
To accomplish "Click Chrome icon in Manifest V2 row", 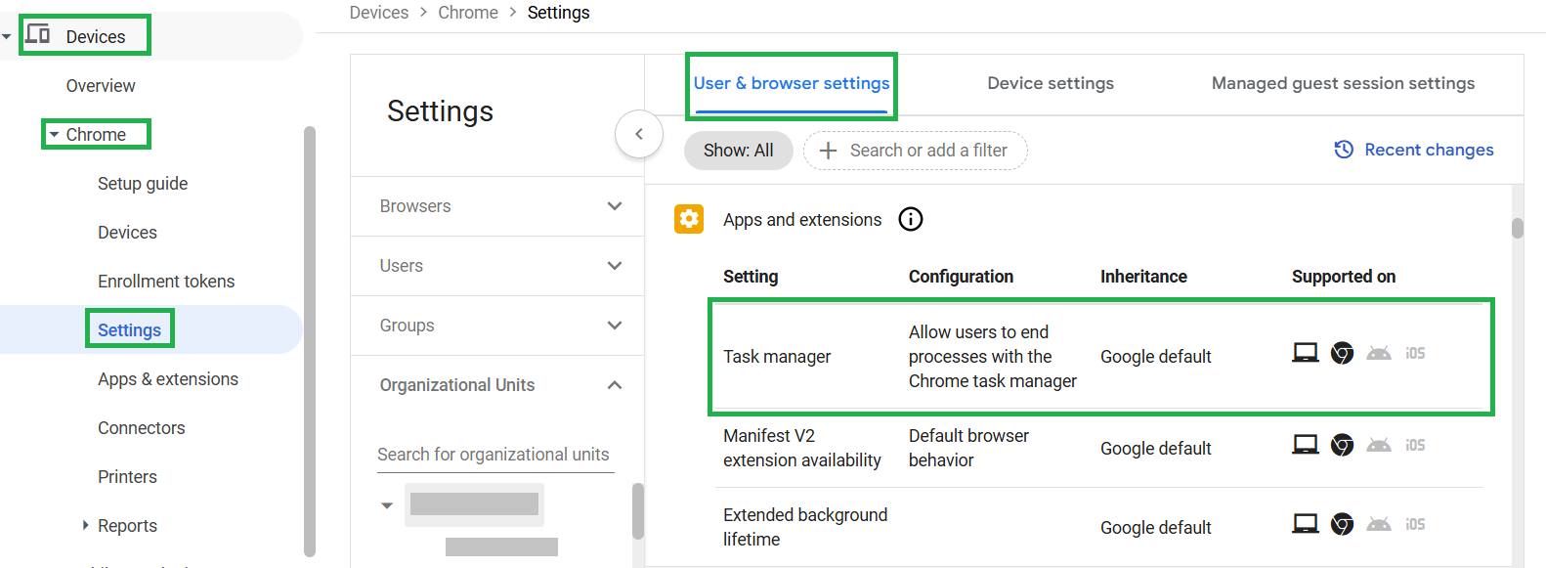I will click(1343, 445).
